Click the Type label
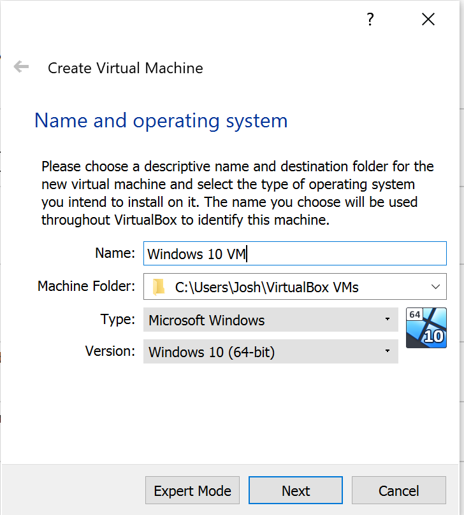 (118, 319)
